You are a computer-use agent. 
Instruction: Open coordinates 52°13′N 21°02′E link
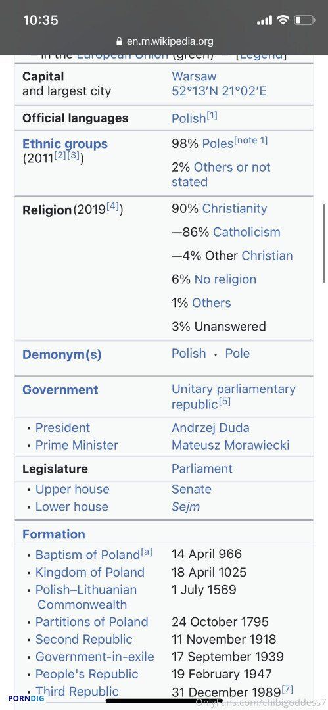click(x=219, y=91)
